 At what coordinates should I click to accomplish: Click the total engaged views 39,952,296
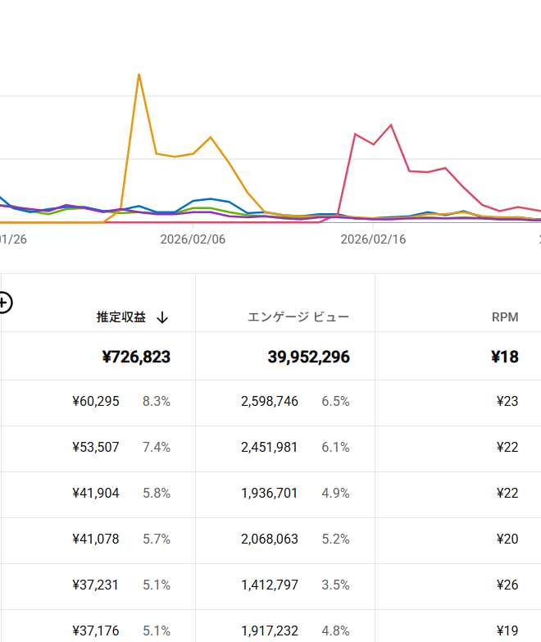coord(308,357)
